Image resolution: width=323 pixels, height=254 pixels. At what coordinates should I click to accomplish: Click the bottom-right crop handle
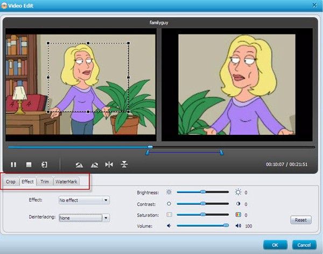[x=128, y=112]
